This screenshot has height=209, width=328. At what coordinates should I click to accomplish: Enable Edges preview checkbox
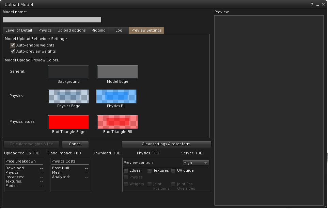pos(126,171)
